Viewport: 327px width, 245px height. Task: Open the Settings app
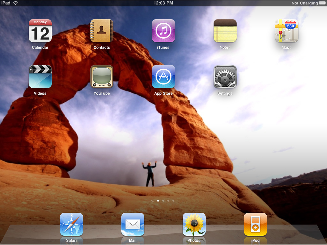[225, 77]
